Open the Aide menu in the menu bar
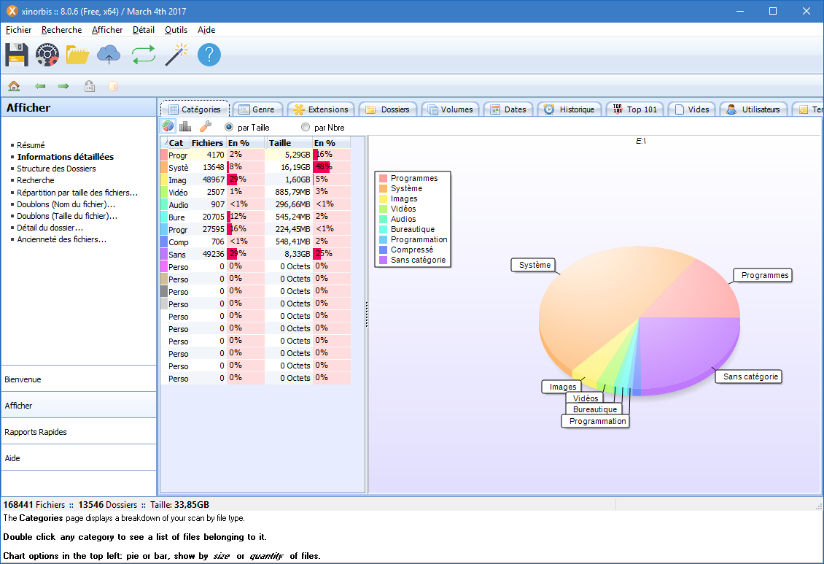Viewport: 824px width, 564px height. [206, 30]
